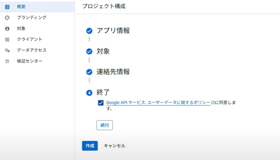
Task: Click the データアクセス settings list icon
Action: [7, 51]
